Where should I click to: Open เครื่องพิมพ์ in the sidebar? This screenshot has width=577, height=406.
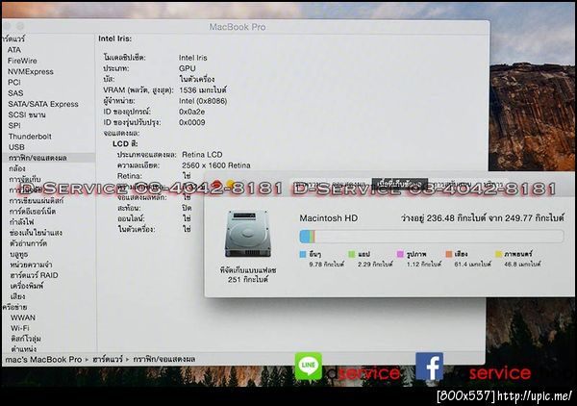pyautogui.click(x=27, y=286)
